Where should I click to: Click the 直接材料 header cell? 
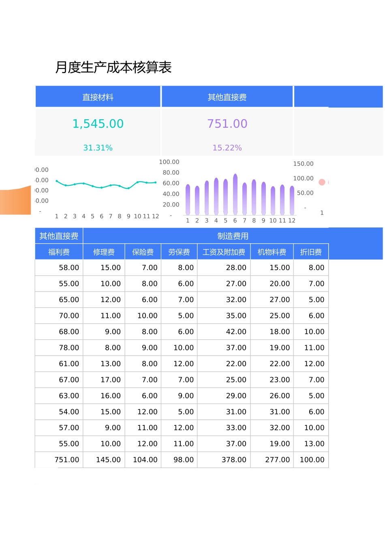(98, 97)
